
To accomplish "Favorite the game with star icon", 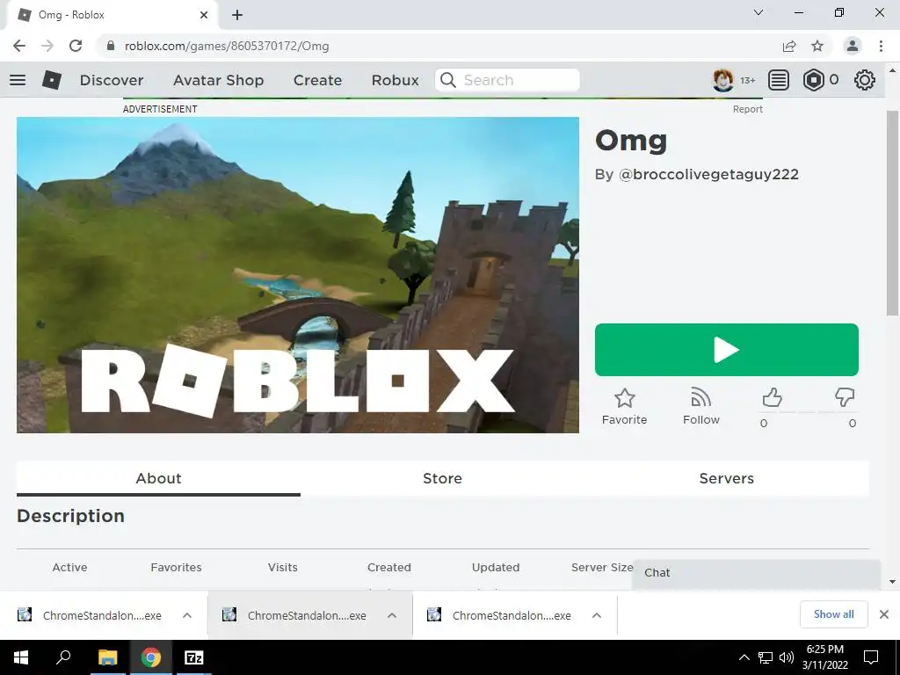I will pos(625,406).
